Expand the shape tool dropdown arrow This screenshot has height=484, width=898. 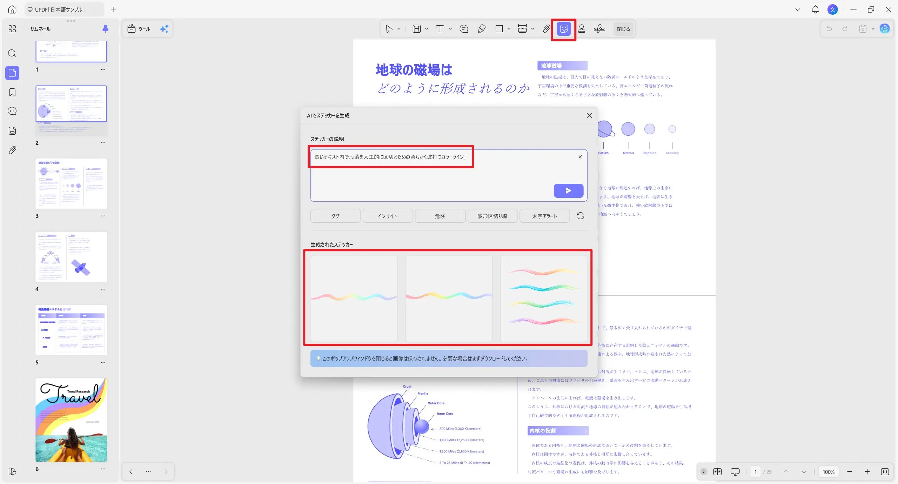[509, 29]
